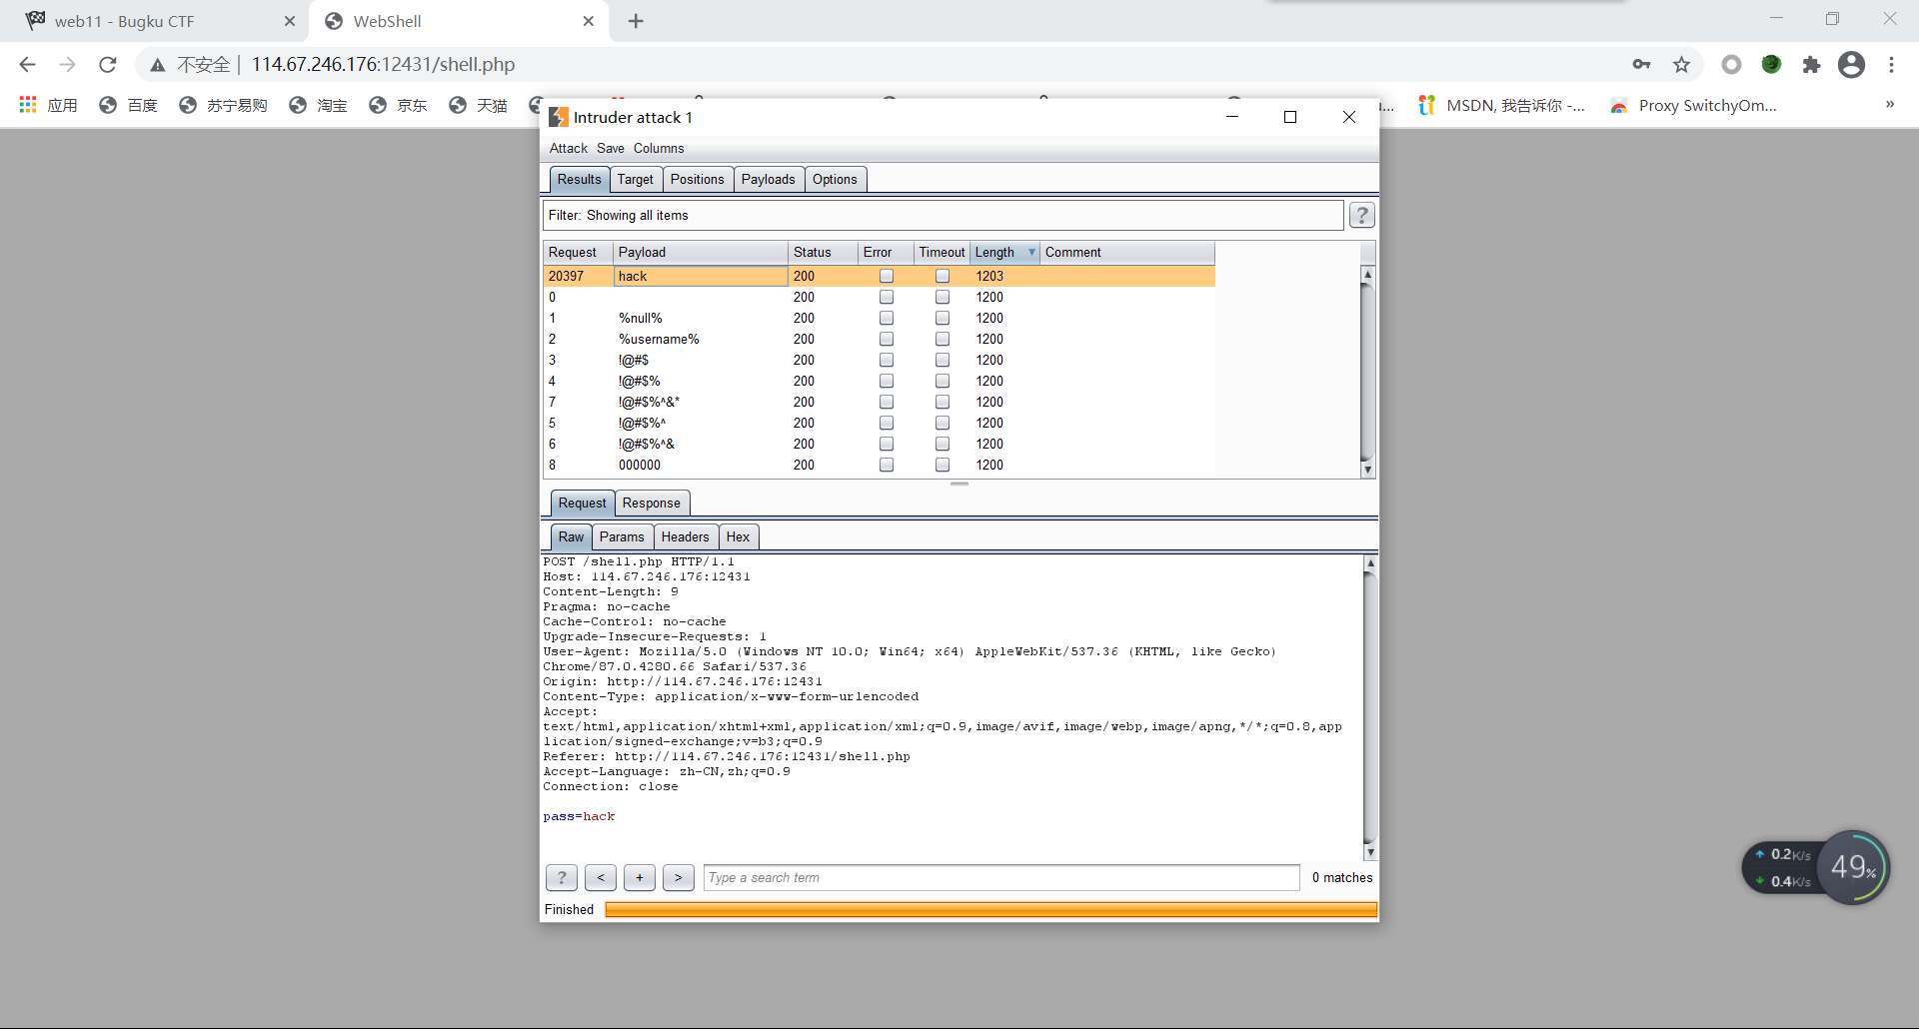This screenshot has width=1919, height=1029.
Task: Toggle Timeout checkbox for hack payload row
Action: click(943, 276)
